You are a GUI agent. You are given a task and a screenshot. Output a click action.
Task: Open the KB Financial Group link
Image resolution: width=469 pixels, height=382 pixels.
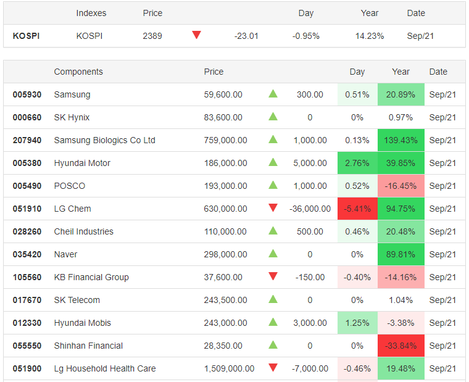pyautogui.click(x=91, y=277)
